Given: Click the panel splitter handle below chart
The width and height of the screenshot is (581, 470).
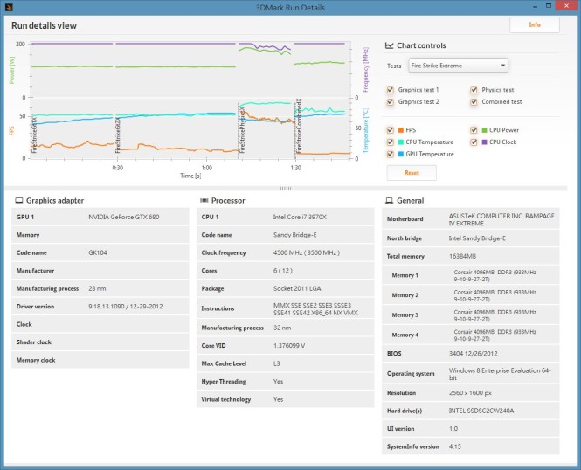Looking at the screenshot, I should click(286, 189).
